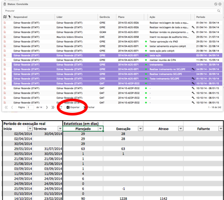
Task: Click the 'Período de execução real' header cell
Action: coord(33,123)
